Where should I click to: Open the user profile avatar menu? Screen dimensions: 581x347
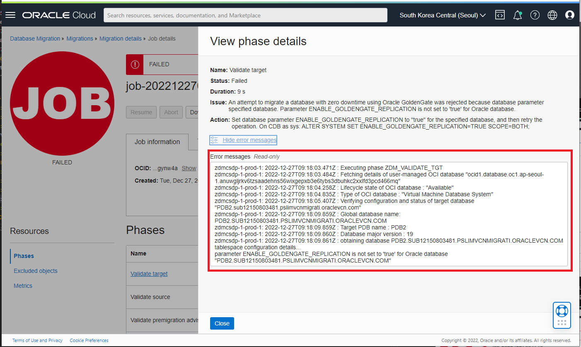(x=570, y=15)
